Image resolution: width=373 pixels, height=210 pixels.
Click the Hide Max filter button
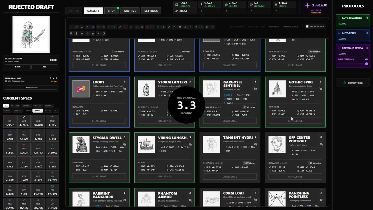(x=274, y=27)
